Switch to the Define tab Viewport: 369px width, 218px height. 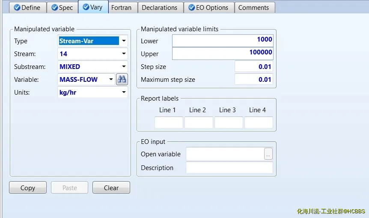[x=27, y=7]
